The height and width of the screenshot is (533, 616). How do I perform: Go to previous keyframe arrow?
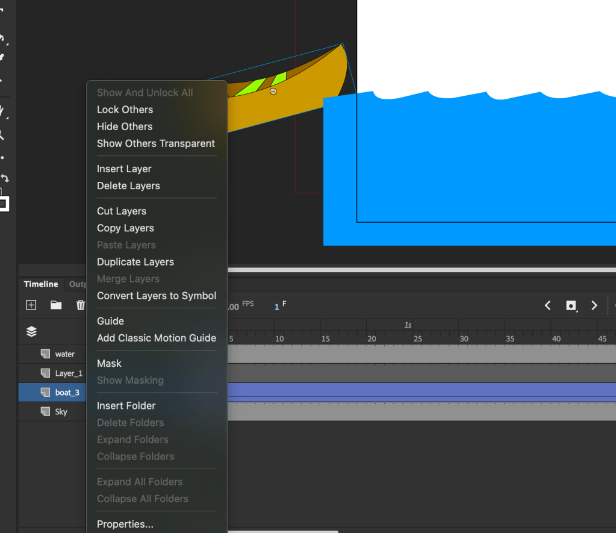click(547, 305)
